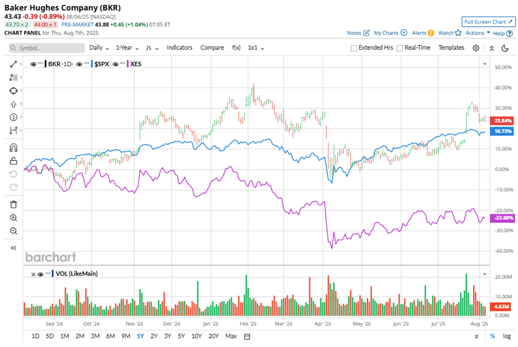Open the Daily frequency dropdown
This screenshot has height=347, width=518.
(99, 48)
